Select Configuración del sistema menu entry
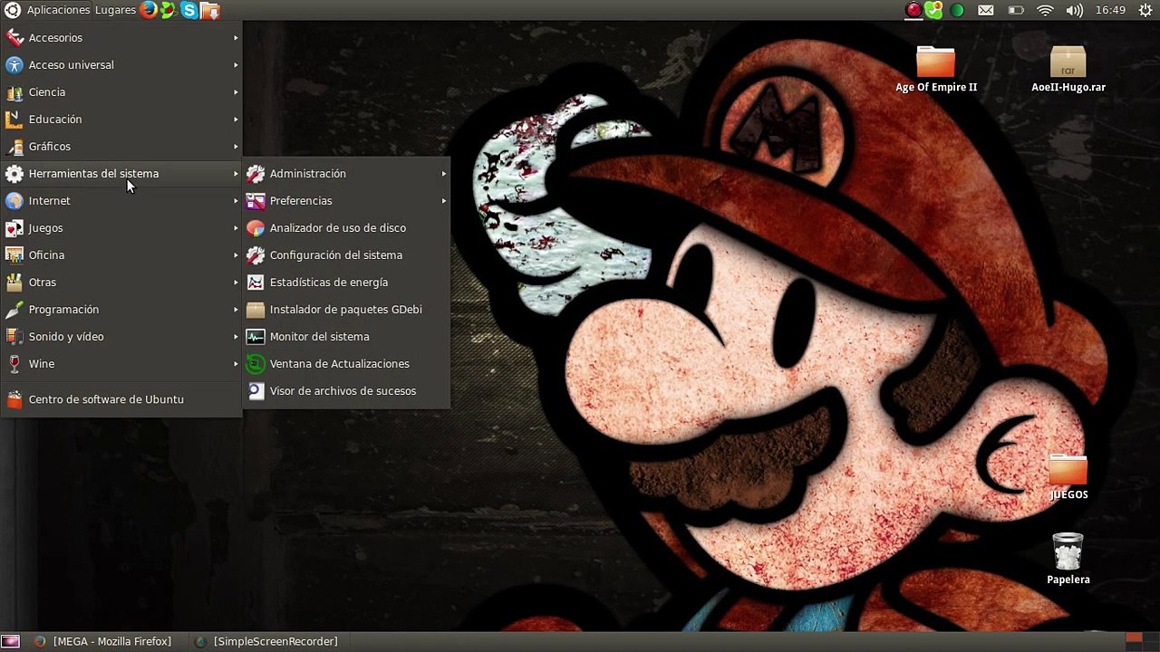Screen dimensions: 1160x652 [x=335, y=255]
